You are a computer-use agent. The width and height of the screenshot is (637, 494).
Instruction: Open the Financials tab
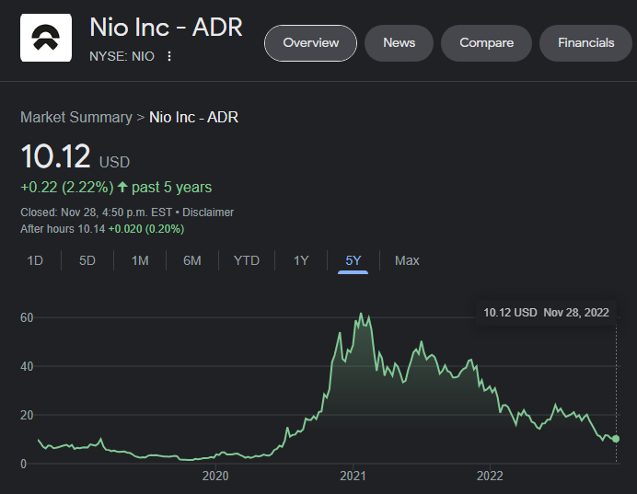[x=585, y=43]
